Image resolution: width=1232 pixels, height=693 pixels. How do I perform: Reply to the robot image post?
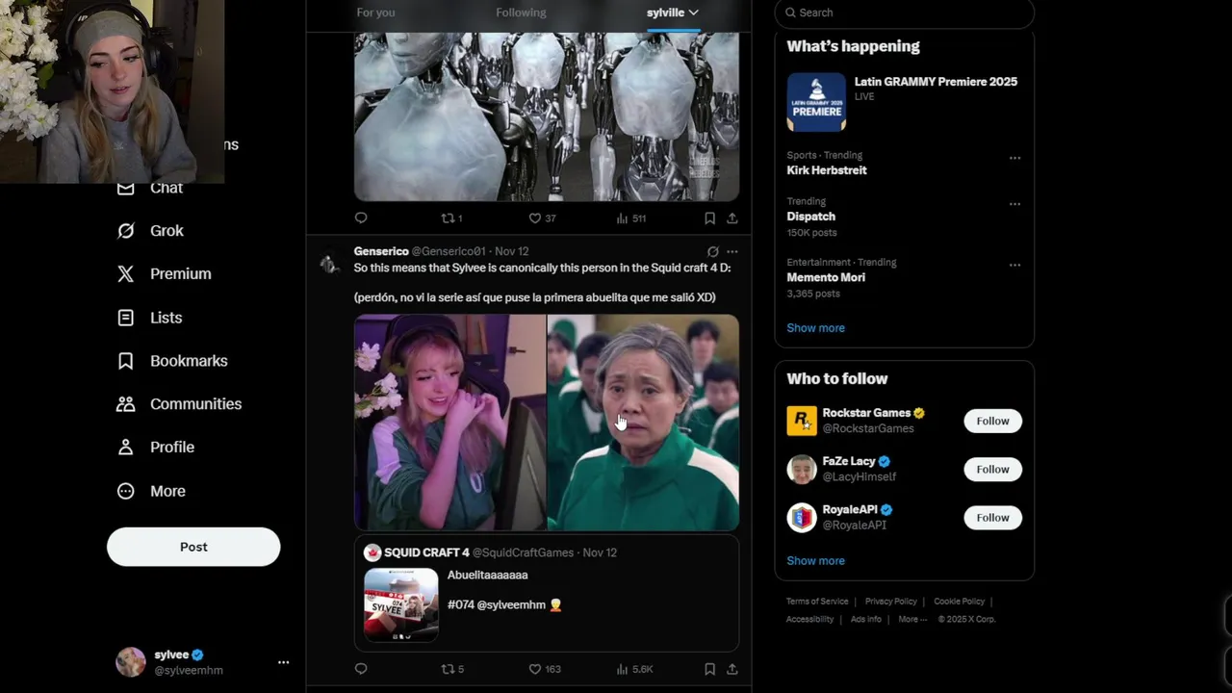(361, 218)
